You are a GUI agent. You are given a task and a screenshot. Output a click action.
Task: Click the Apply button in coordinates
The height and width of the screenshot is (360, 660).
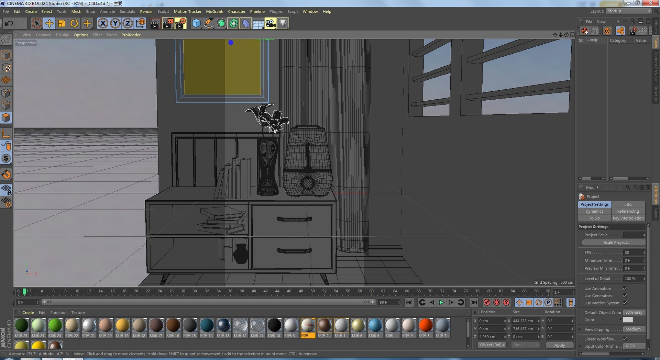tap(559, 345)
